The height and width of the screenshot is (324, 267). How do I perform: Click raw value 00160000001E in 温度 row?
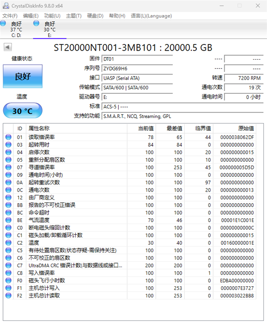[237, 243]
